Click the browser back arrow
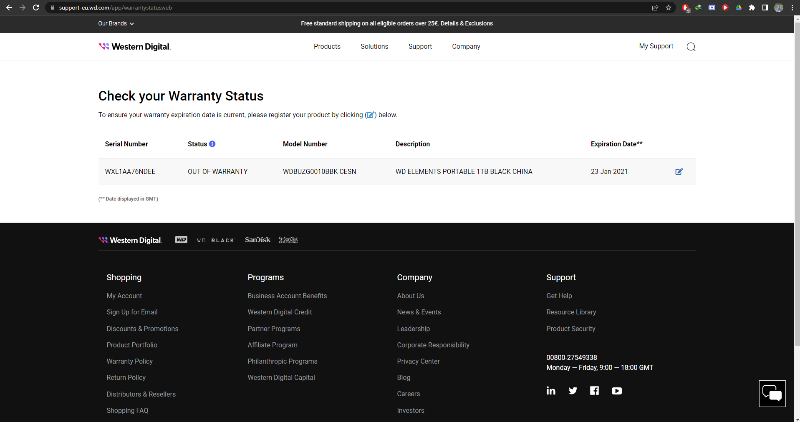The image size is (800, 422). (x=9, y=8)
